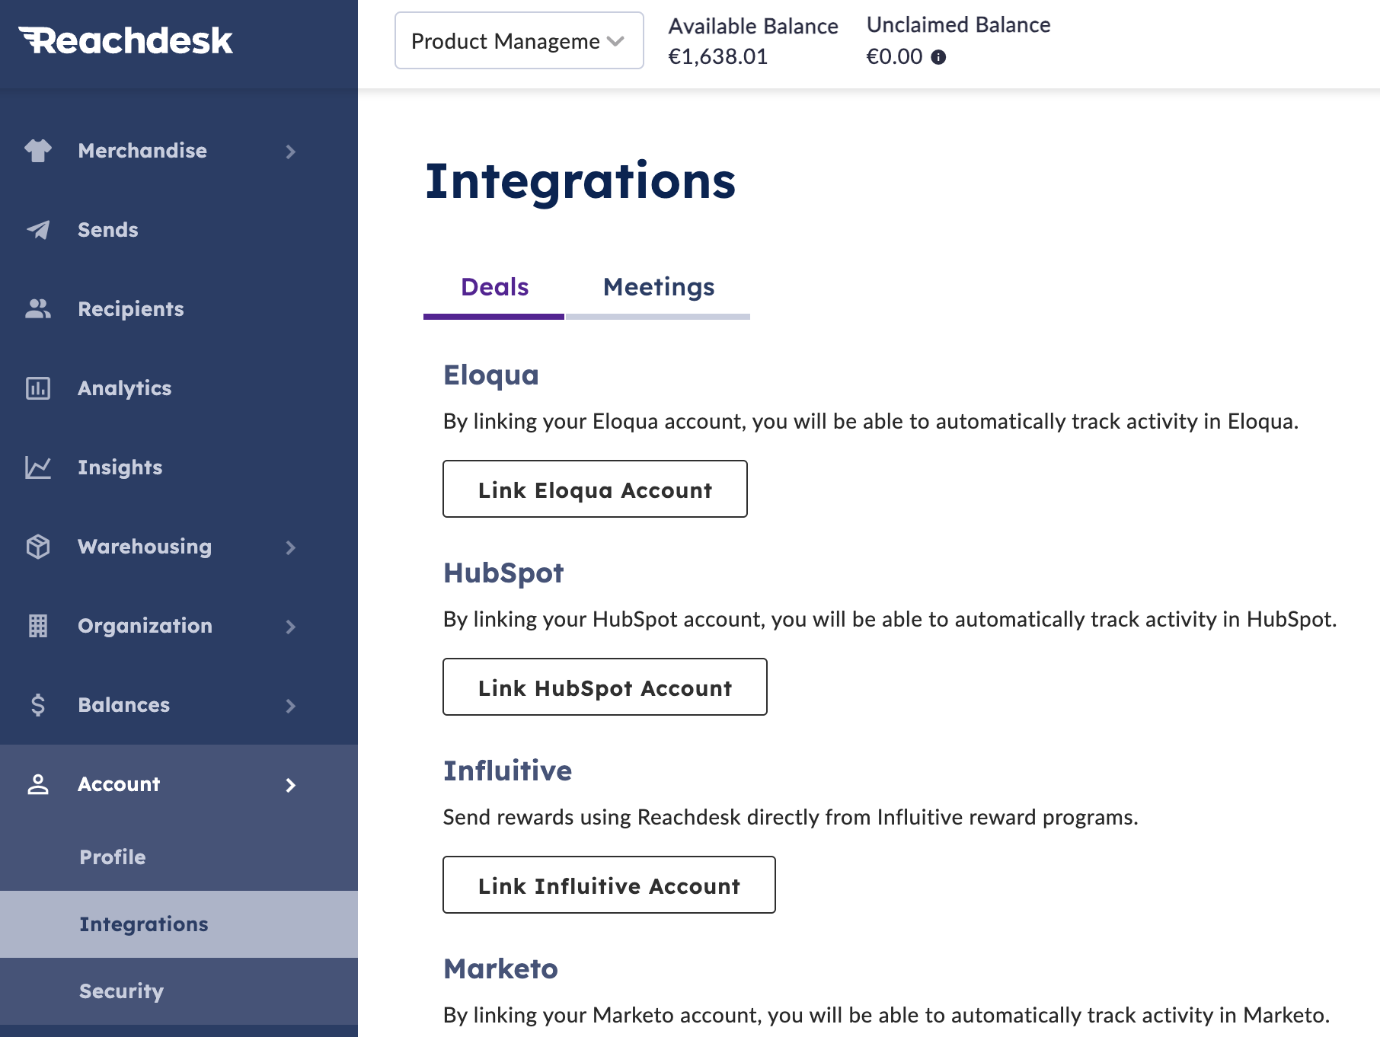Screen dimensions: 1380x1037
Task: Click the Warehousing box icon
Action: coord(38,547)
